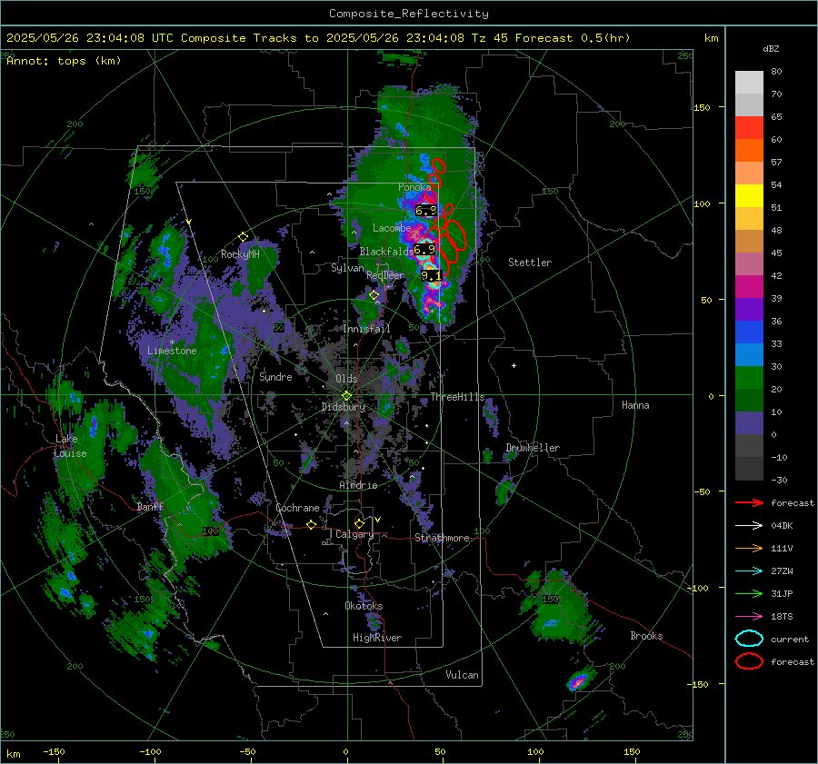Click the RedDeer map label
818x764 pixels.
[385, 275]
